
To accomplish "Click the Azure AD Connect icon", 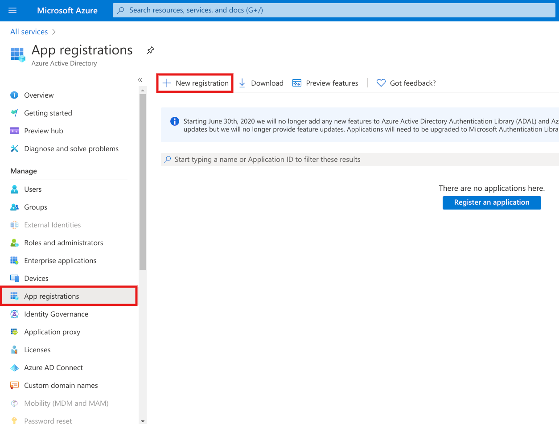I will pos(14,367).
